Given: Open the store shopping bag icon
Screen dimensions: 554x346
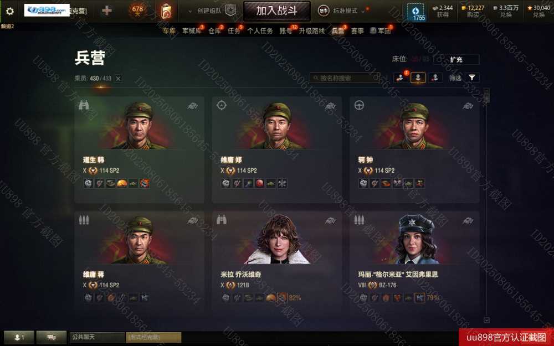Looking at the screenshot, I should (166, 11).
